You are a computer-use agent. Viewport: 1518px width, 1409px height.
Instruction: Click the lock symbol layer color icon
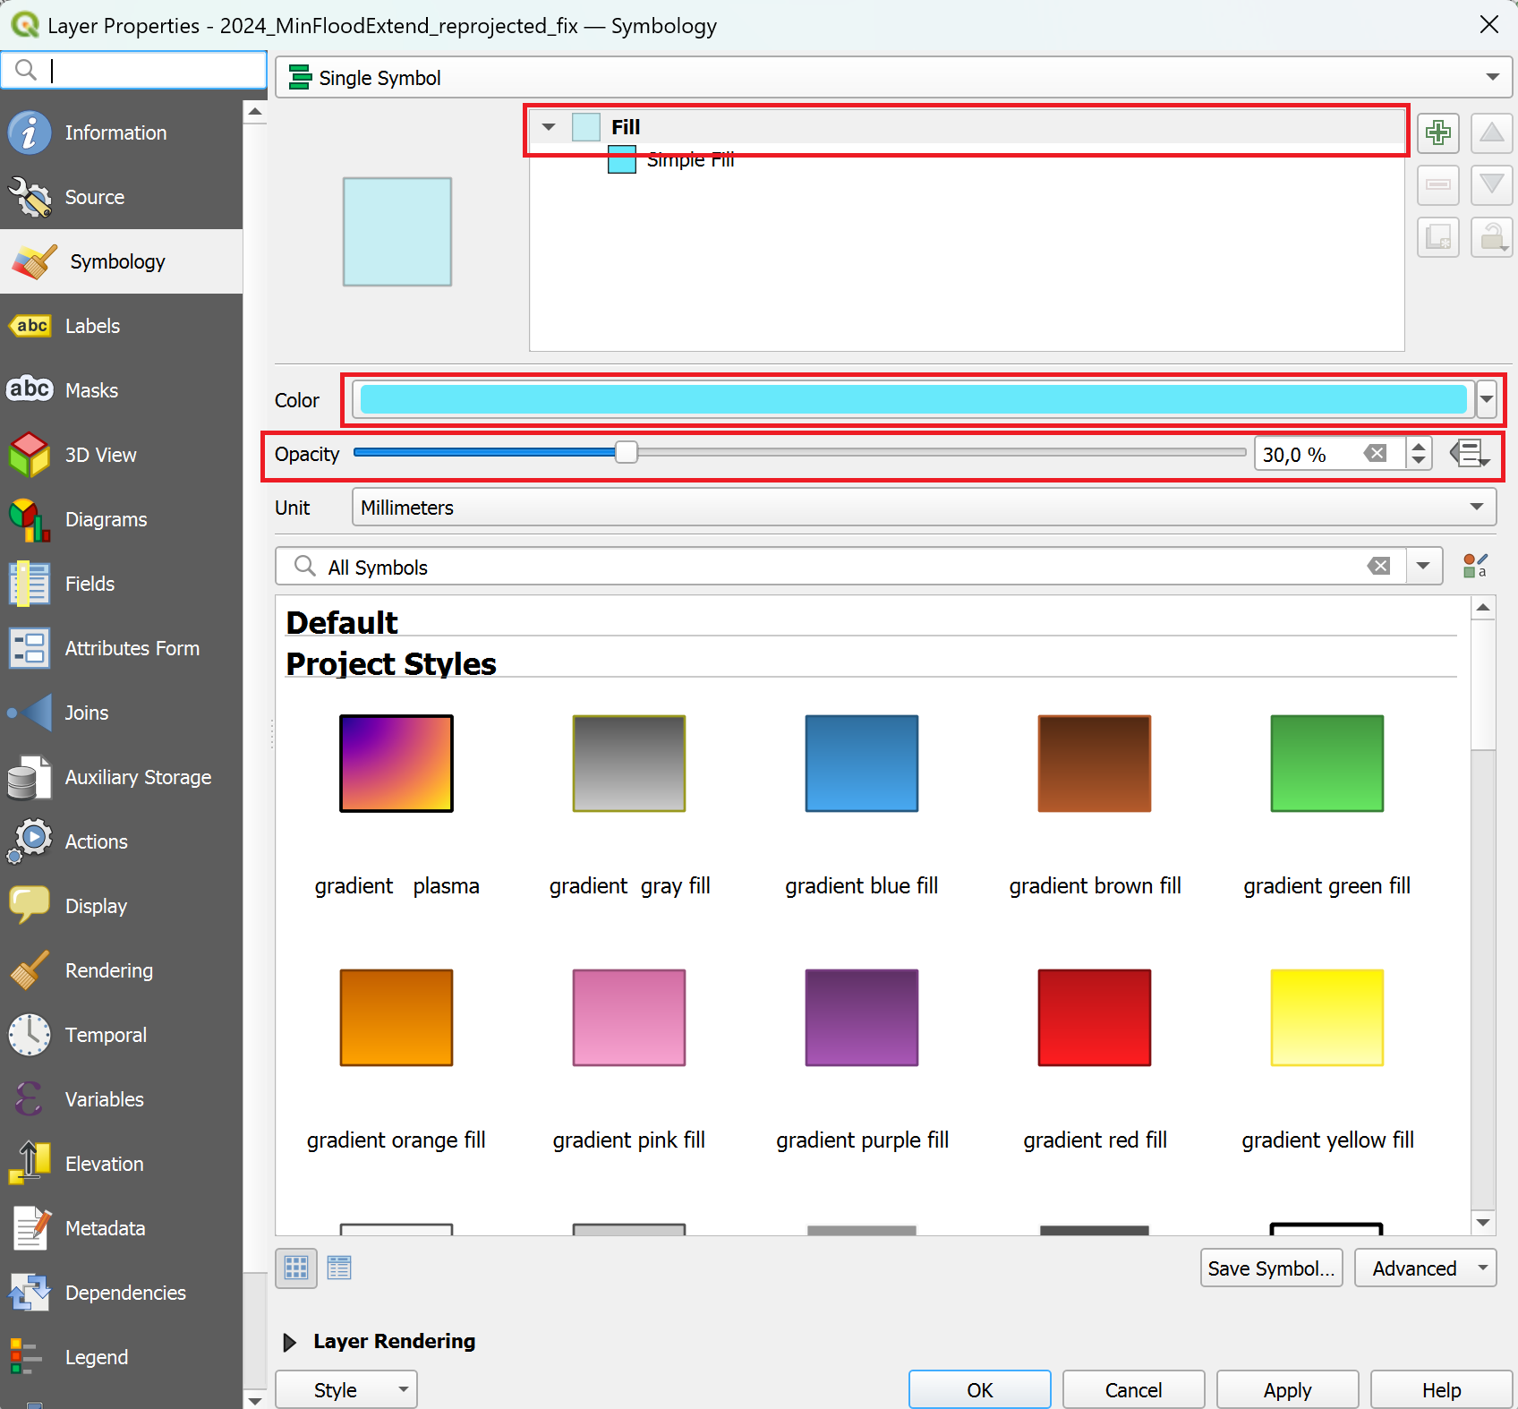click(x=1491, y=237)
